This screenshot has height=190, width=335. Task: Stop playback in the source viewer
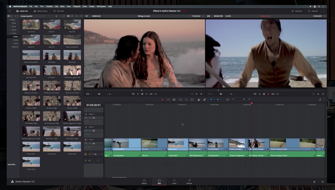(x=142, y=94)
